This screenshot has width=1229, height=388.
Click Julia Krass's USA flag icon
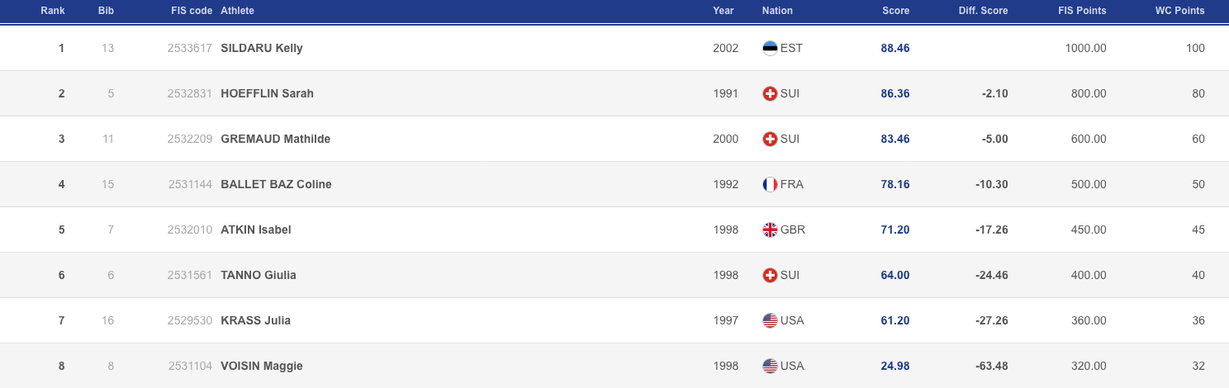coord(770,320)
